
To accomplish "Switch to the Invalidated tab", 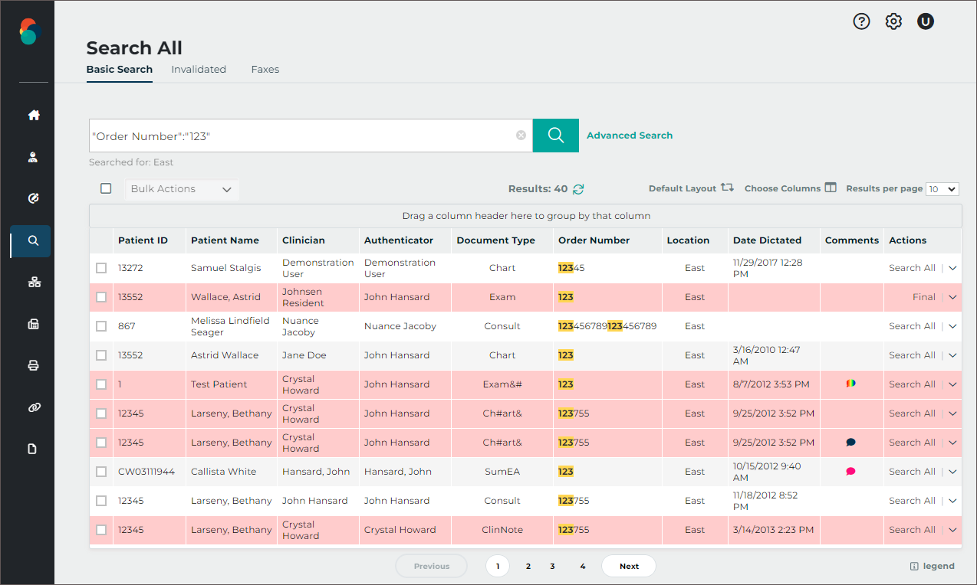I will point(199,70).
